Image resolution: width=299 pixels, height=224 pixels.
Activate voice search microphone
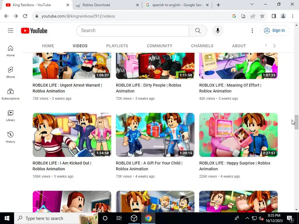pyautogui.click(x=218, y=30)
